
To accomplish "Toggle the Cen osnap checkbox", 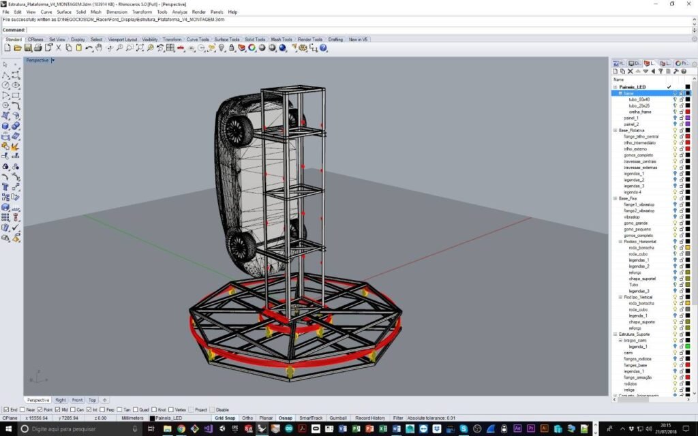I will 72,409.
